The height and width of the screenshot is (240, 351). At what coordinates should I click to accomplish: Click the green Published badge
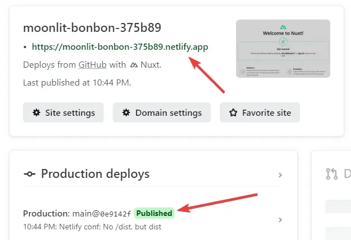tap(154, 213)
